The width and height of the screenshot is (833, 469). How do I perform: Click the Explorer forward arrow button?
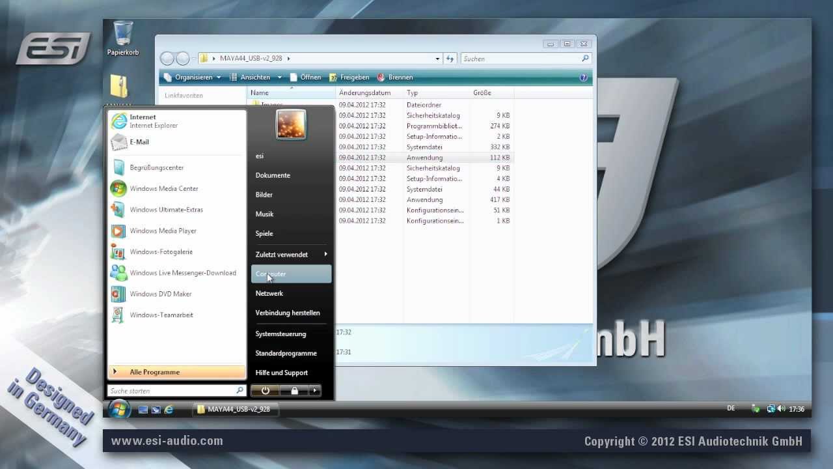183,59
